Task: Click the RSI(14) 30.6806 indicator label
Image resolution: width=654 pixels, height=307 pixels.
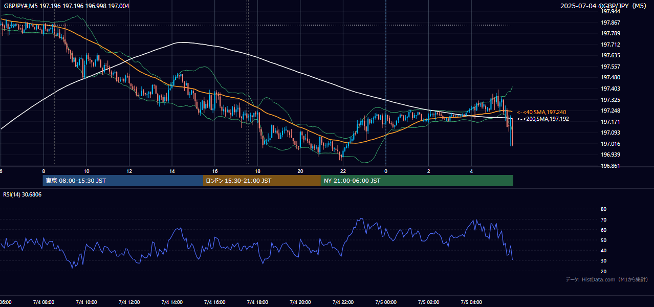Action: click(23, 194)
